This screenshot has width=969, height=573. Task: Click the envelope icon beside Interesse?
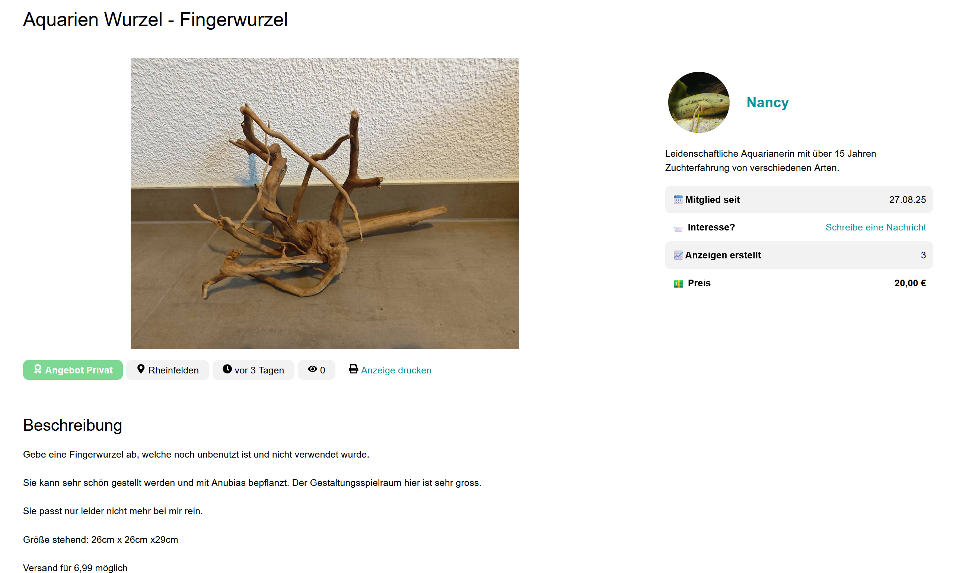(678, 229)
